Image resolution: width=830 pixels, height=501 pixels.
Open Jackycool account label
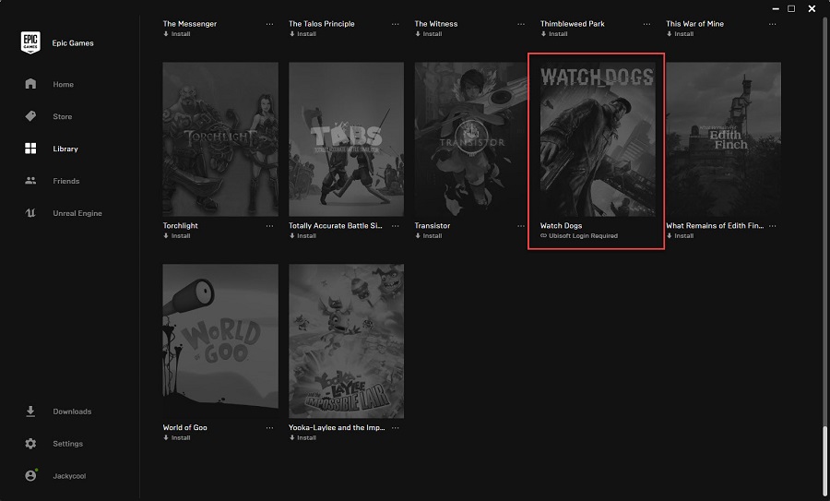pyautogui.click(x=69, y=476)
